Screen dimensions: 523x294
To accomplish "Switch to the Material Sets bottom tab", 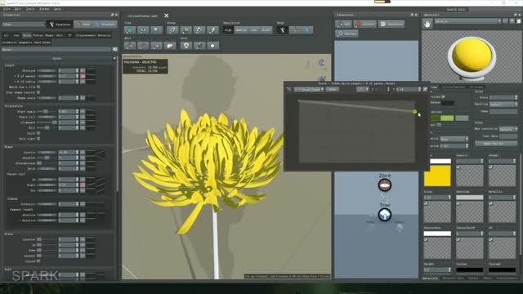I will [454, 278].
